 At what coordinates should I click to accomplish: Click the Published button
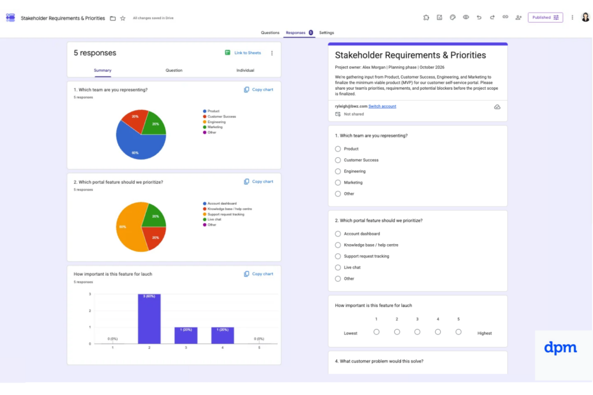pyautogui.click(x=546, y=17)
